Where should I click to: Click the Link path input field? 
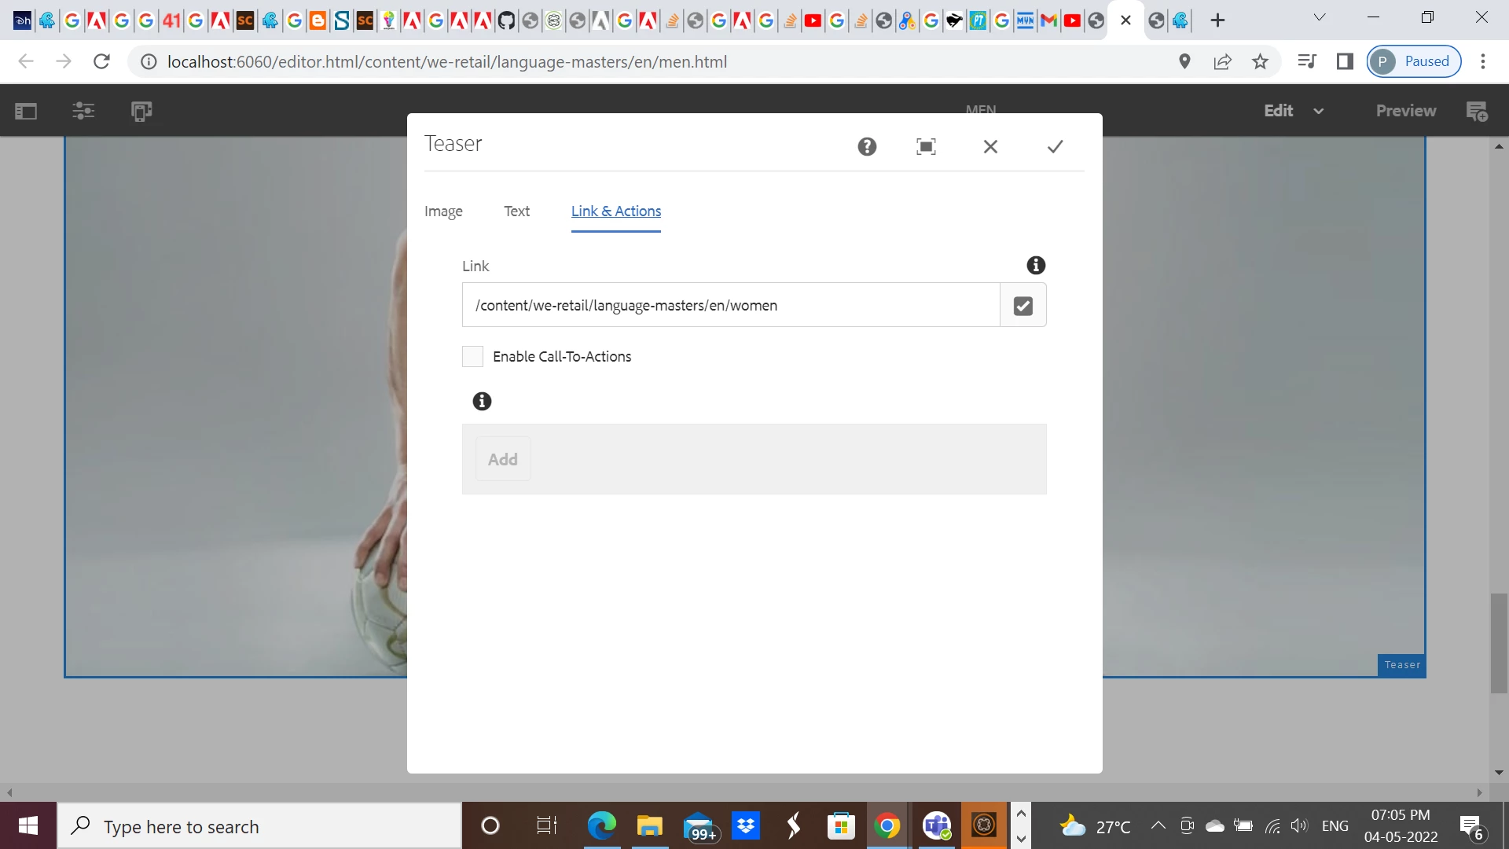[730, 306]
